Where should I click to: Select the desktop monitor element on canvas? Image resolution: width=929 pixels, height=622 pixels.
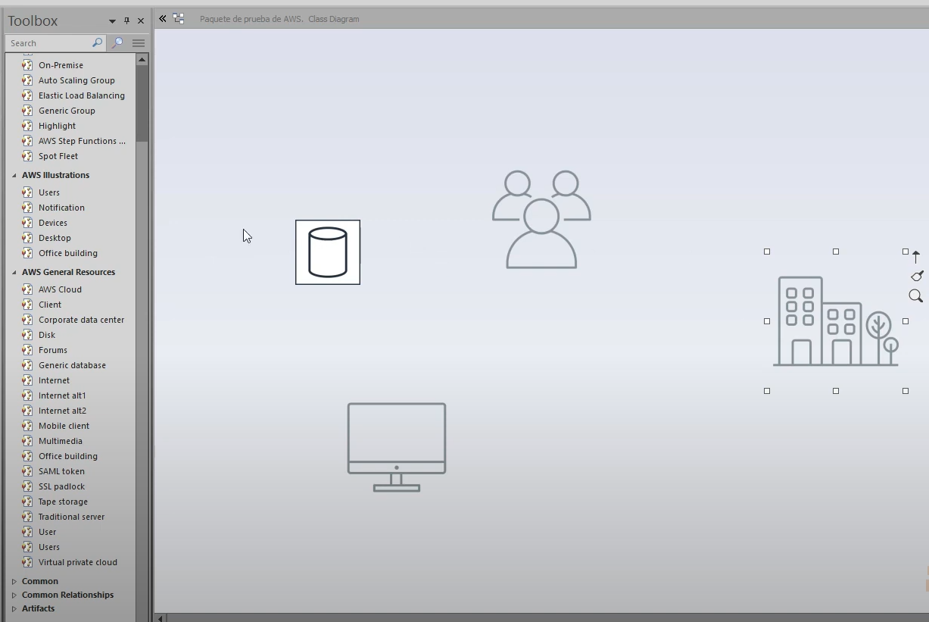point(397,447)
